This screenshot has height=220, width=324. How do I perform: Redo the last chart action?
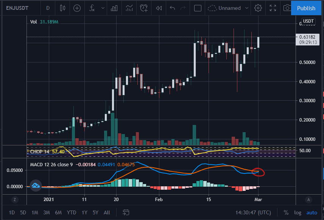(183, 8)
